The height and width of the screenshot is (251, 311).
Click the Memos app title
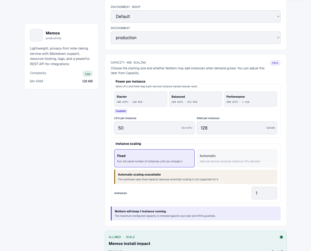pos(53,33)
